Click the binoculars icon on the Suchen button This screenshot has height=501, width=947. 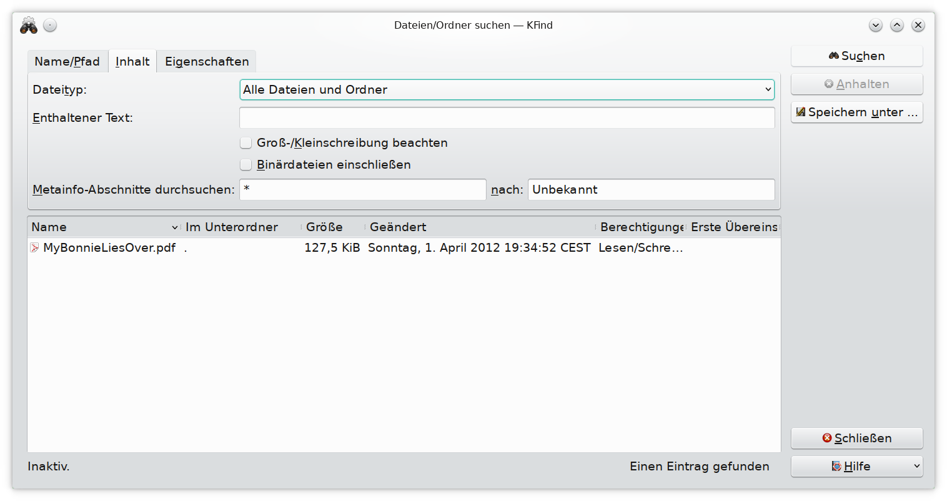pos(833,56)
